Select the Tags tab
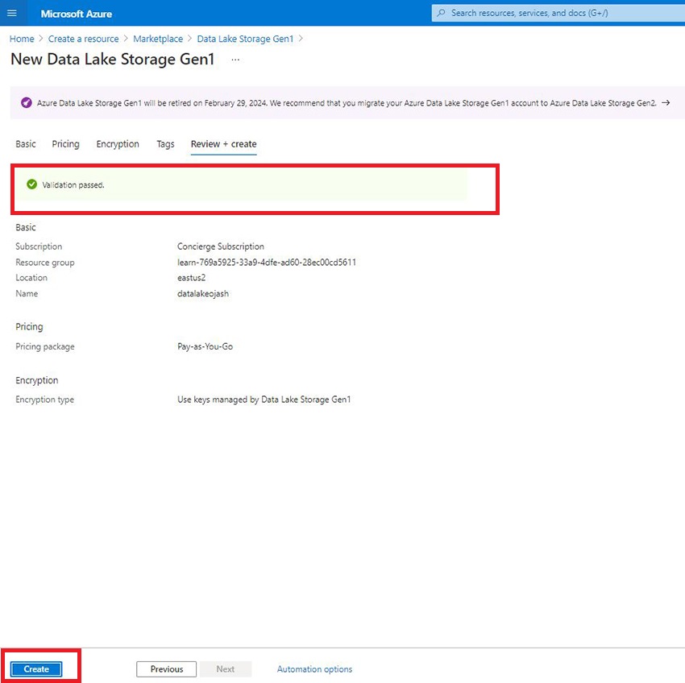Viewport: 685px width, 683px height. [165, 144]
